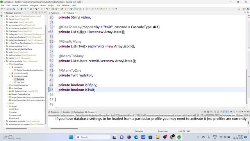This screenshot has height=141, width=250.
Task: Open the Debug configurations dropdown arrow
Action: tap(28, 9)
